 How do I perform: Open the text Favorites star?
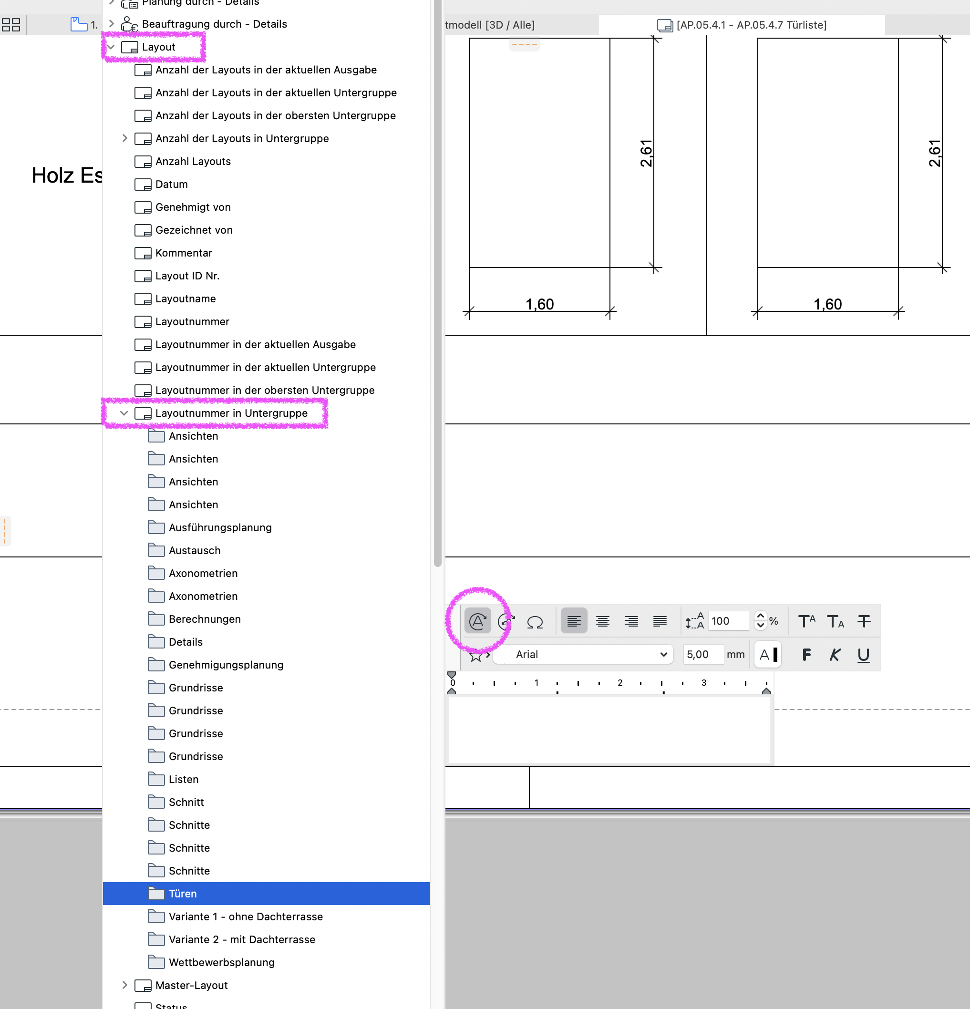coord(476,655)
